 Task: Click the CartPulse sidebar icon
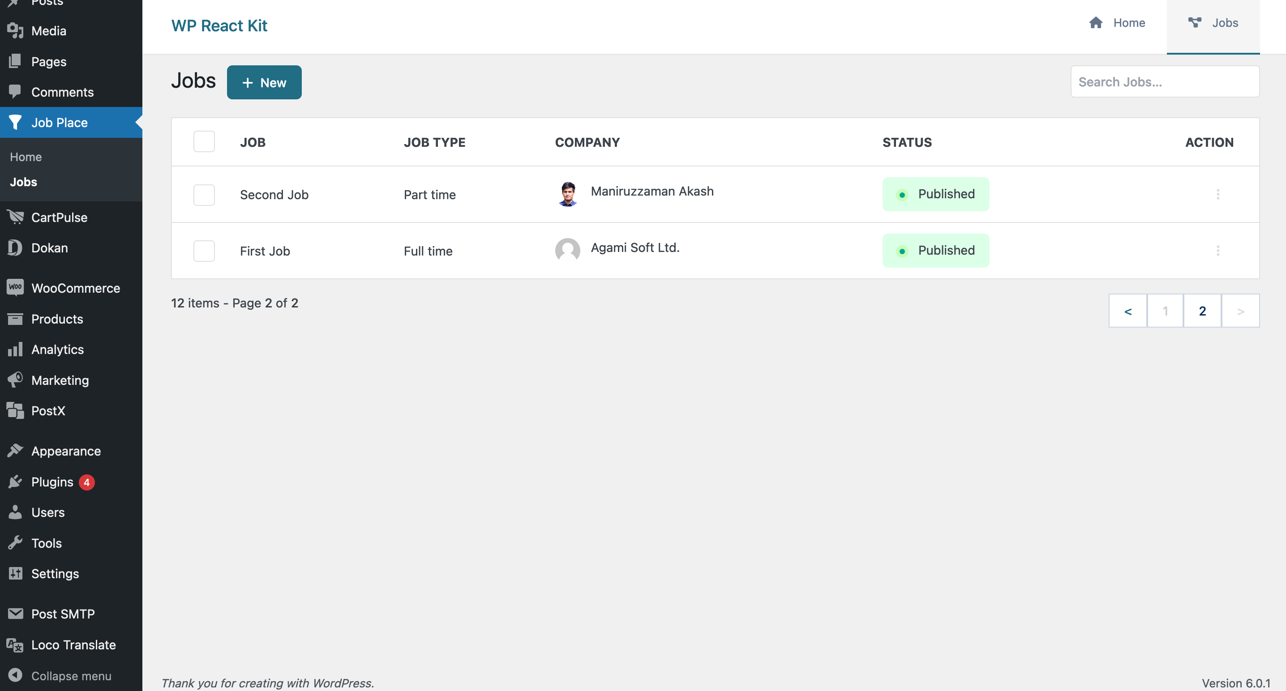pos(15,218)
